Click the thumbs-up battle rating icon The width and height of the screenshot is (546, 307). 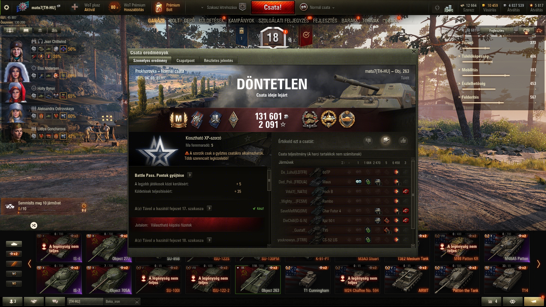[x=403, y=141]
